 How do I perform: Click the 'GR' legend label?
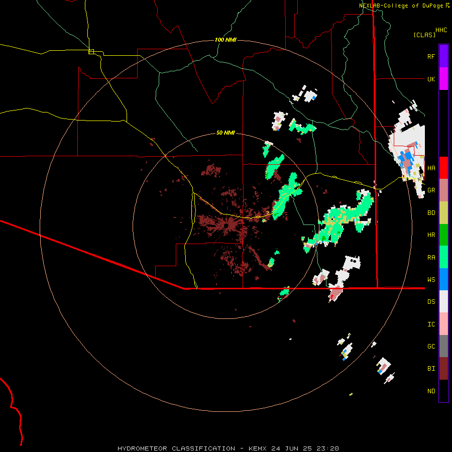[431, 190]
